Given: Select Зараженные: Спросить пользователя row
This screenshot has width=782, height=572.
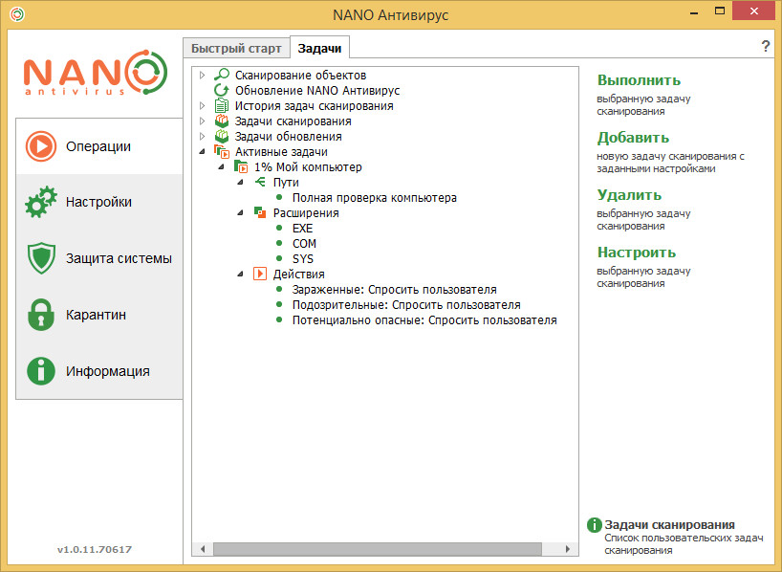Looking at the screenshot, I should (x=395, y=290).
